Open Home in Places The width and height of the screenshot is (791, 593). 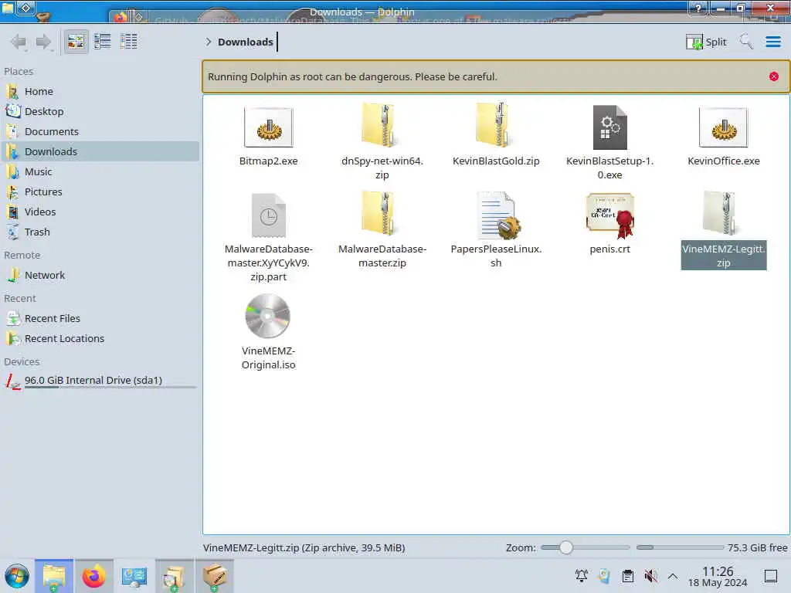pyautogui.click(x=101, y=91)
